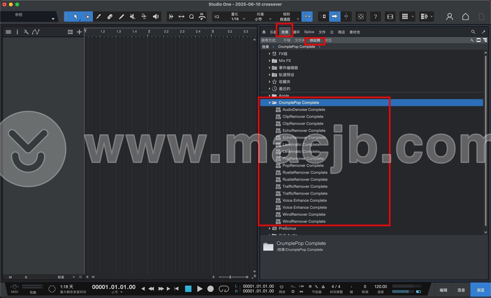
Task: Click return-to-zero transport button
Action: (176, 289)
